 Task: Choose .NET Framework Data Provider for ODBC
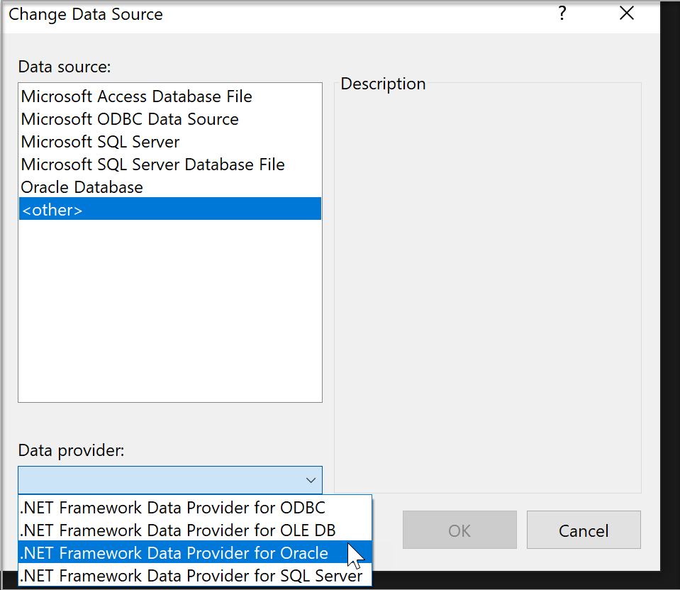click(x=172, y=507)
